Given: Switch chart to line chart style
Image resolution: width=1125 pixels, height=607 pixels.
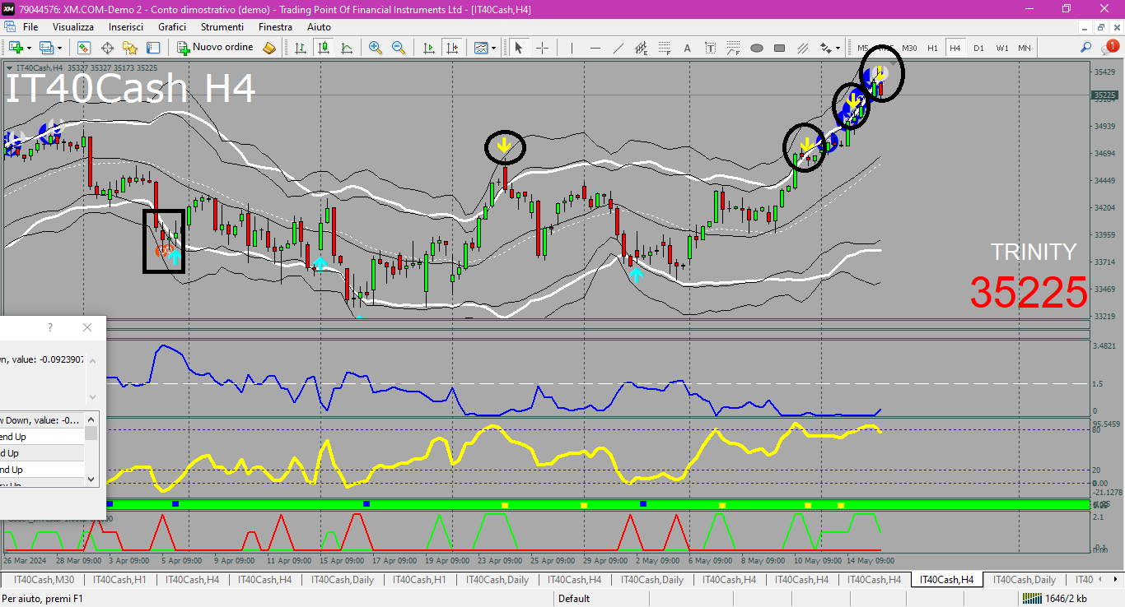Looking at the screenshot, I should click(x=347, y=48).
